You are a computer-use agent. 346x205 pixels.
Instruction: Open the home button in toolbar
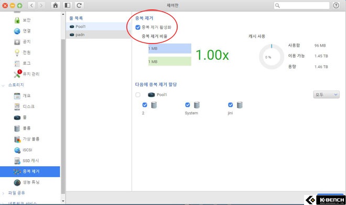(56, 5)
